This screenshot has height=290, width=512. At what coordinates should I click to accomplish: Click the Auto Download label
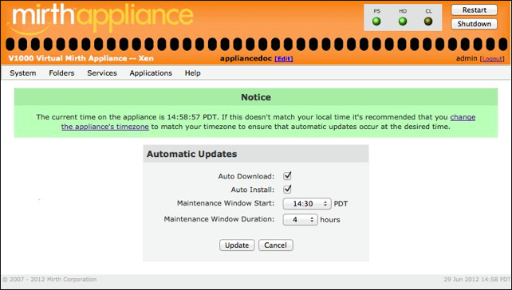point(246,176)
